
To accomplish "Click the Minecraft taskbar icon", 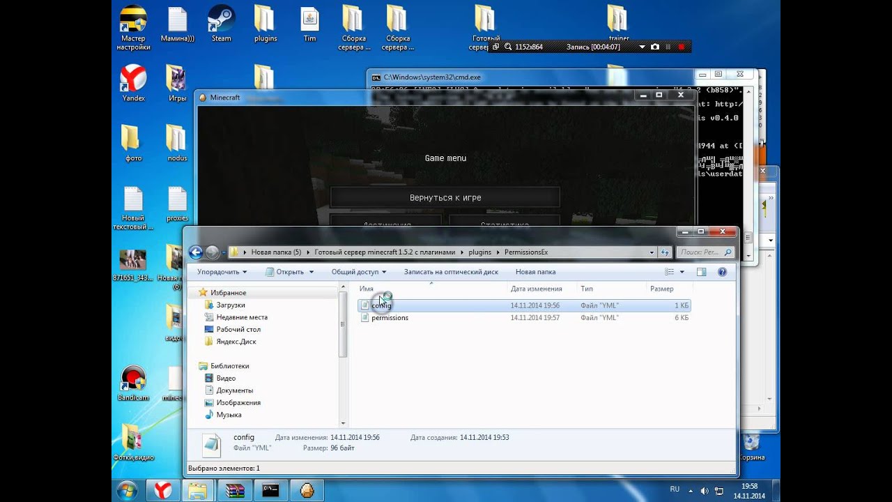I will pyautogui.click(x=307, y=491).
